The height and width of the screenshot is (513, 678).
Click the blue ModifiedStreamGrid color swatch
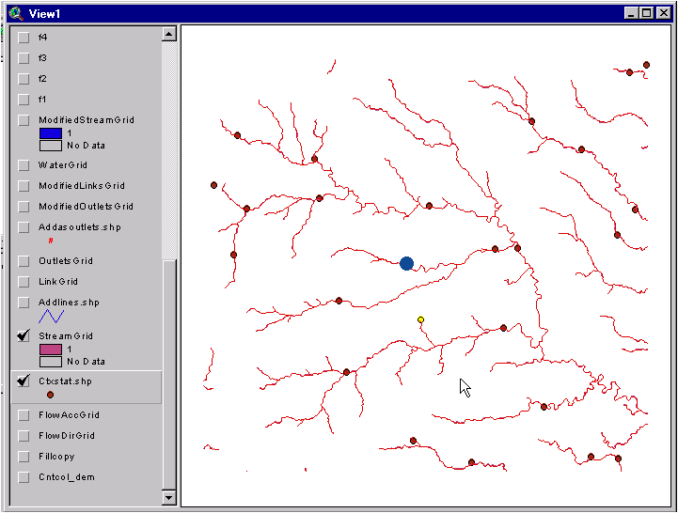[x=50, y=133]
